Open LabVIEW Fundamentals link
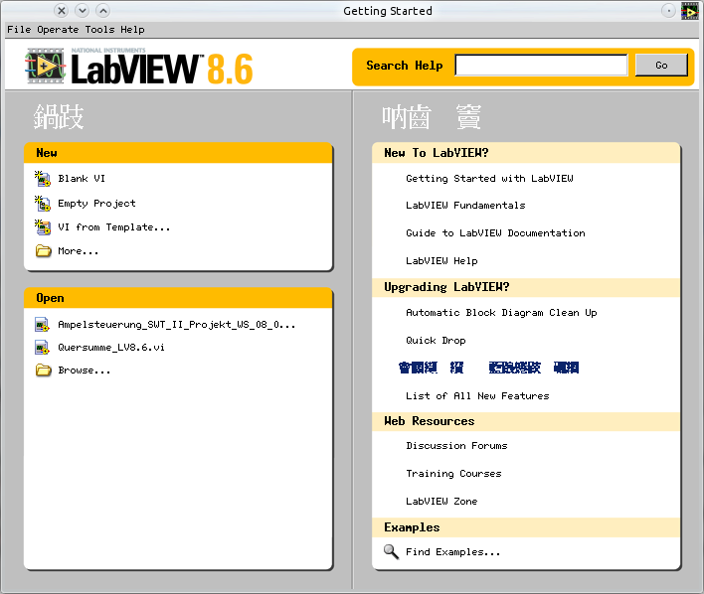The image size is (704, 594). 465,205
